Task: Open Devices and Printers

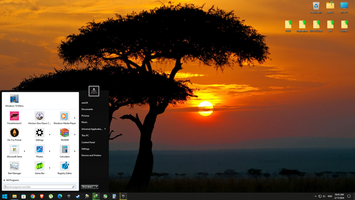Action: [91, 155]
